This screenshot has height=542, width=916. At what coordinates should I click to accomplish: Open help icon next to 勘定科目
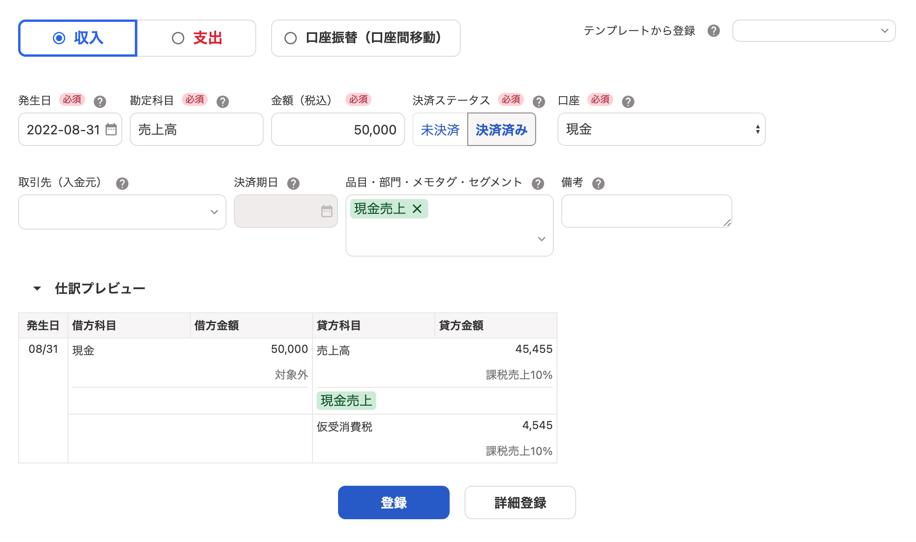[223, 101]
